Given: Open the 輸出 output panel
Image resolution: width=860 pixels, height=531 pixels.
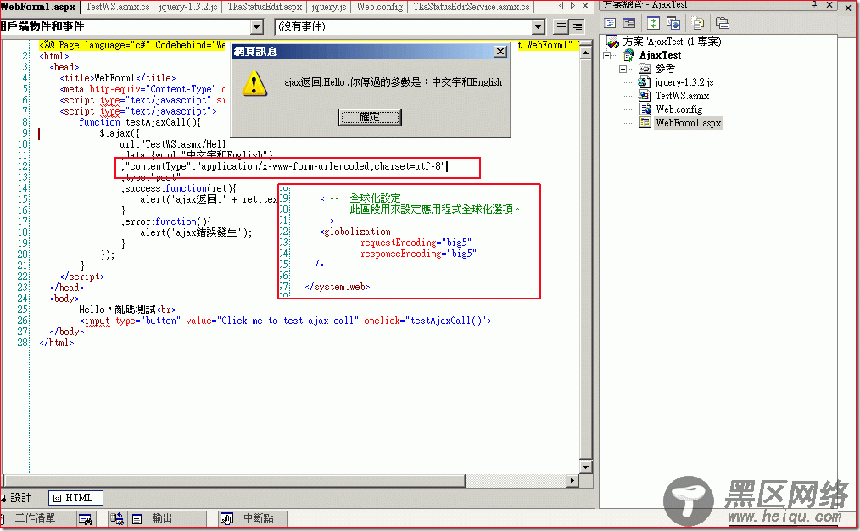Looking at the screenshot, I should pos(162,518).
